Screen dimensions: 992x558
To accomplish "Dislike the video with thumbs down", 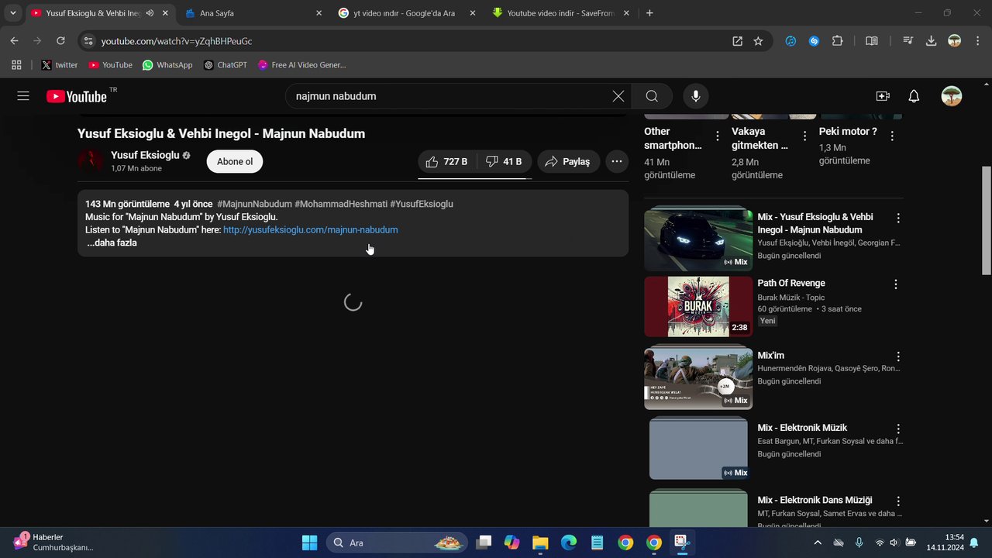I will (x=504, y=161).
